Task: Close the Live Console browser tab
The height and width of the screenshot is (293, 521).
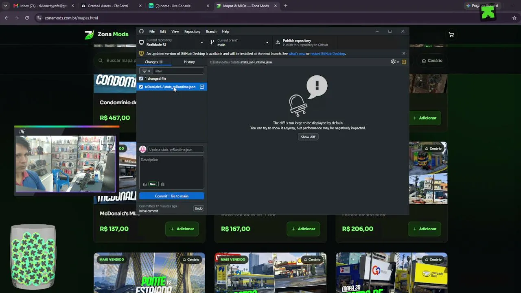Action: 208,6
